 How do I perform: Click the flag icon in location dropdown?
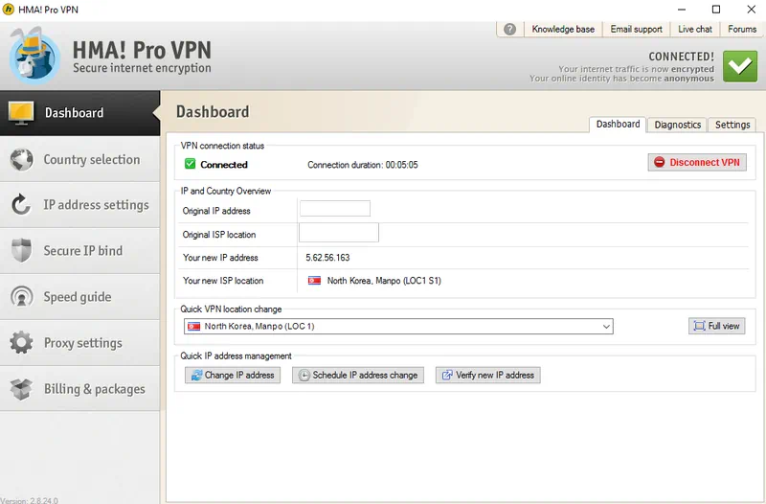point(194,326)
